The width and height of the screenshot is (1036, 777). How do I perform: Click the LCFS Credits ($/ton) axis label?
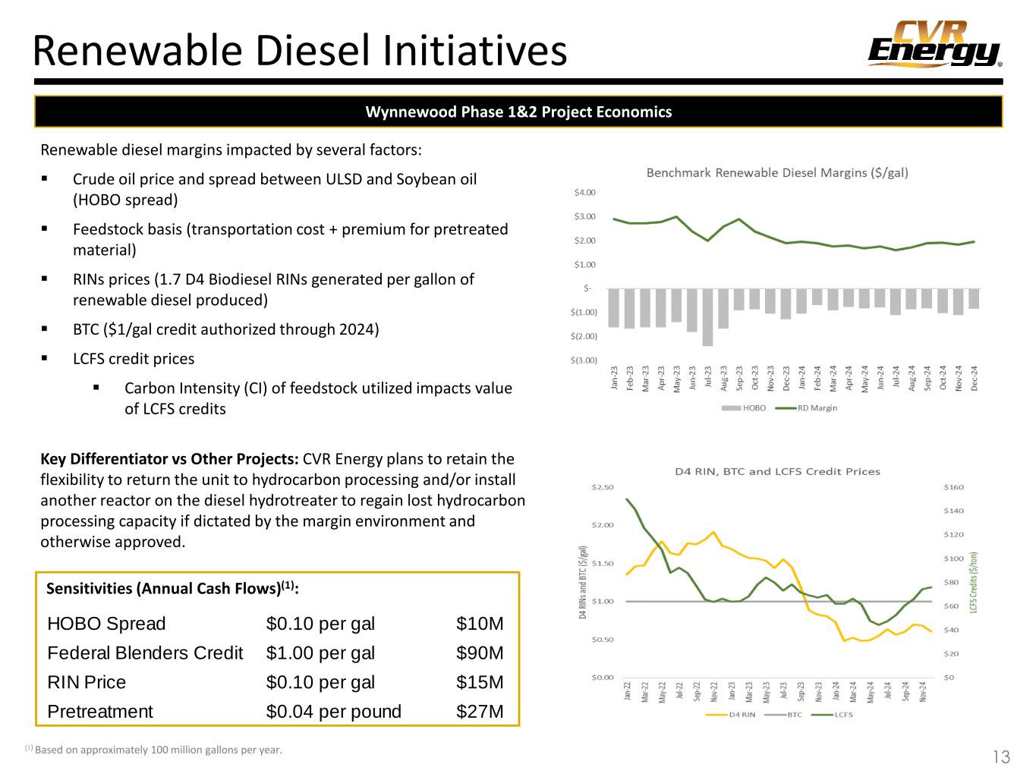click(x=972, y=582)
